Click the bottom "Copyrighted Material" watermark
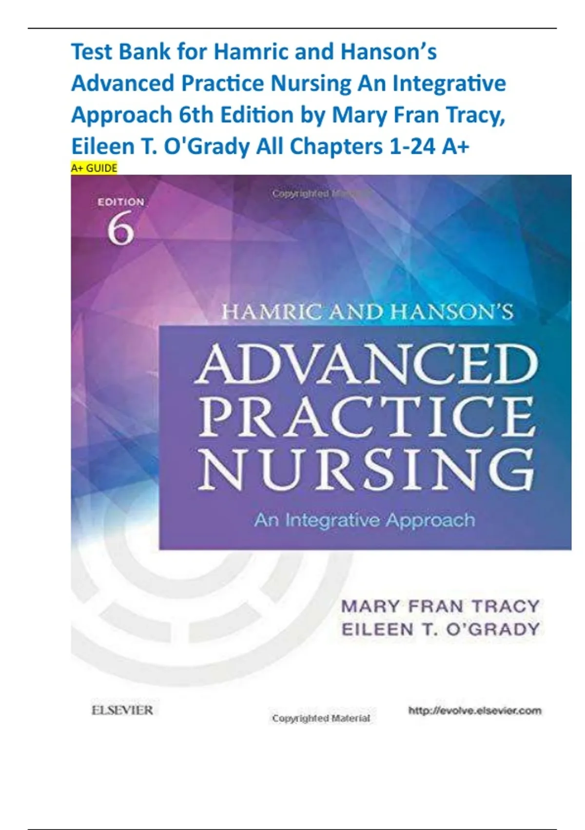 tap(321, 718)
